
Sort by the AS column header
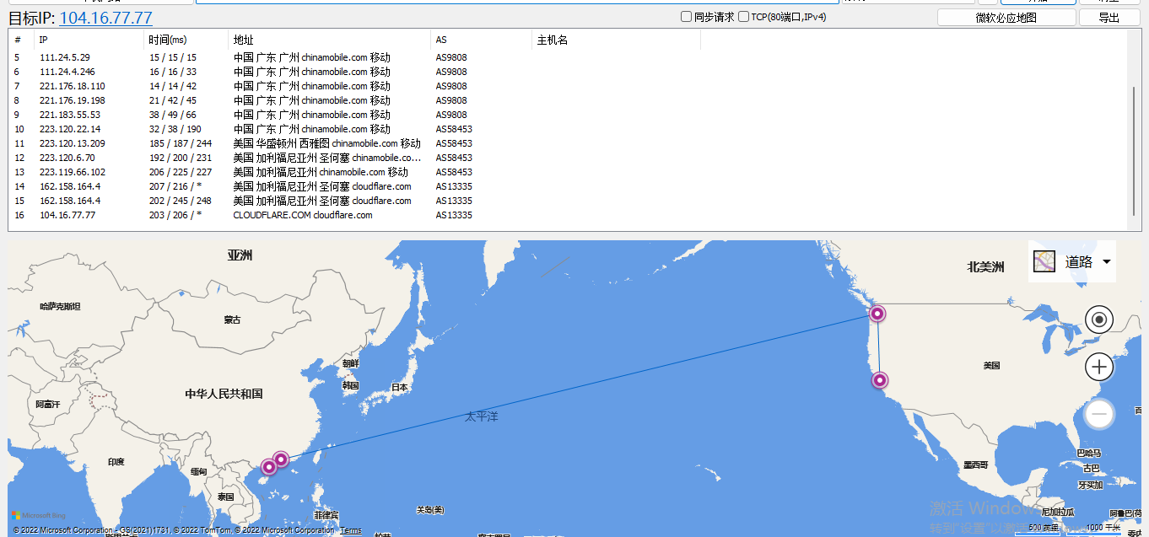pyautogui.click(x=481, y=40)
